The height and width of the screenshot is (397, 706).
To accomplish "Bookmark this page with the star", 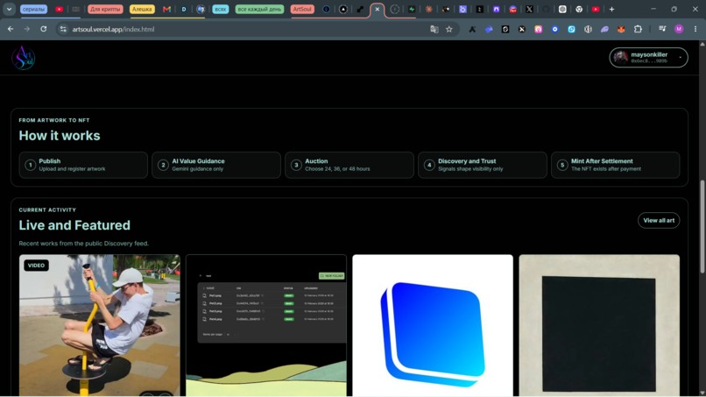I will point(448,29).
